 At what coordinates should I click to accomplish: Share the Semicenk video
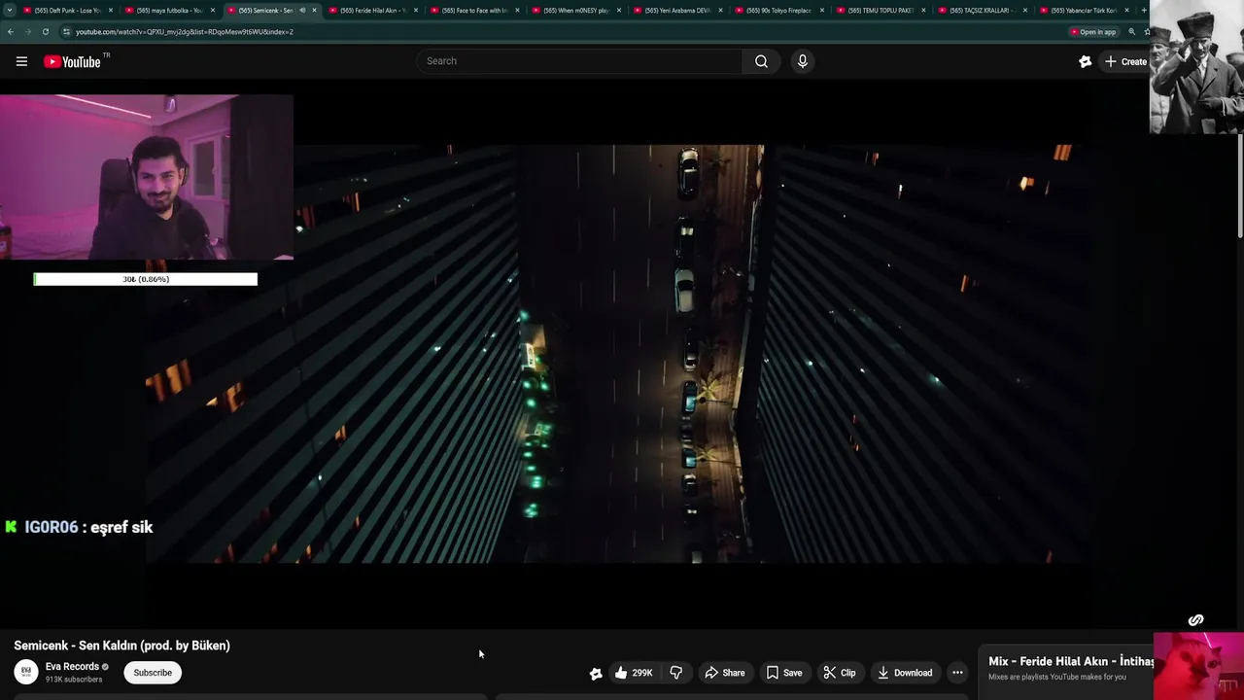(724, 673)
